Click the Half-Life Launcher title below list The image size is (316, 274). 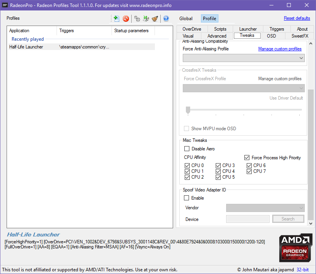point(33,234)
